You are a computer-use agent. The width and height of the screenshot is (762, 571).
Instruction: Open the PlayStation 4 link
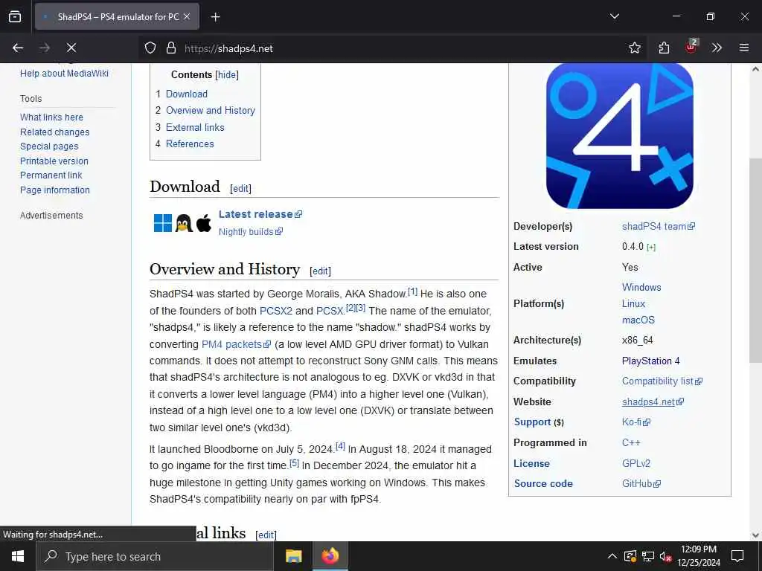650,361
